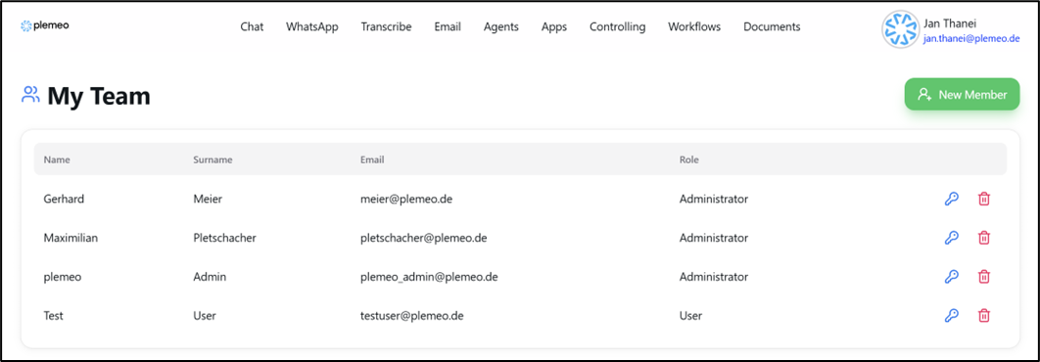Click Administrator role in Maximilian's row
The image size is (1040, 362).
click(714, 238)
